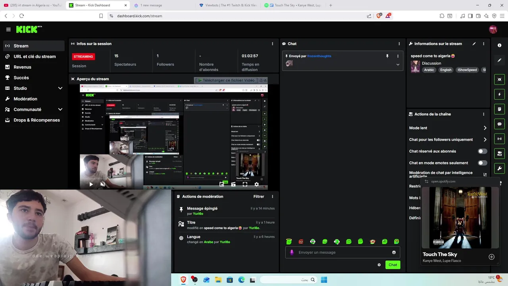This screenshot has width=508, height=286.
Task: Add Touch The Sky with plus icon
Action: coord(491,257)
